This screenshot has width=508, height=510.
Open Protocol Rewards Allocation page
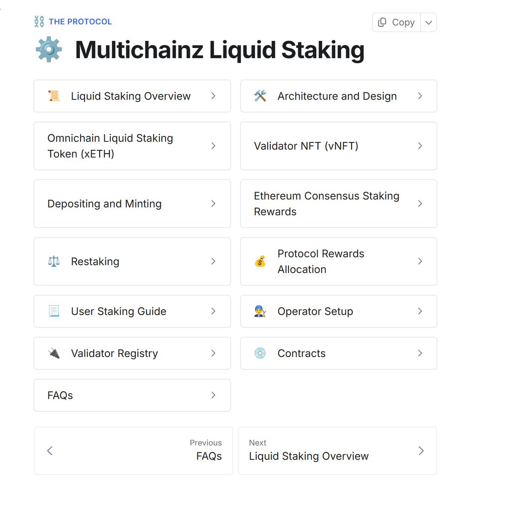point(339,261)
